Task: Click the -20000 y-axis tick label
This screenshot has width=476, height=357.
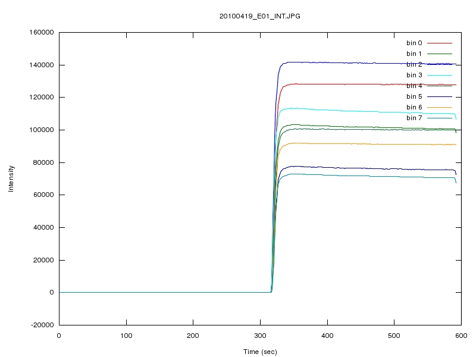Action: (42, 325)
